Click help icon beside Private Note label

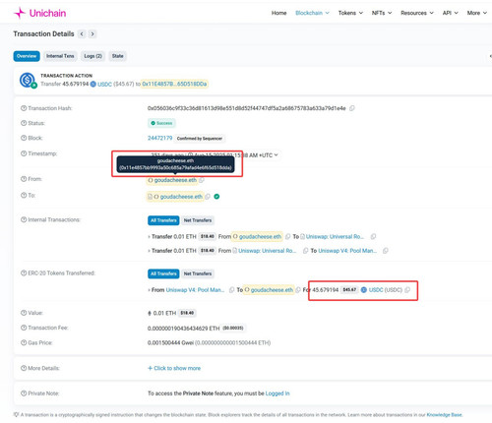24,393
